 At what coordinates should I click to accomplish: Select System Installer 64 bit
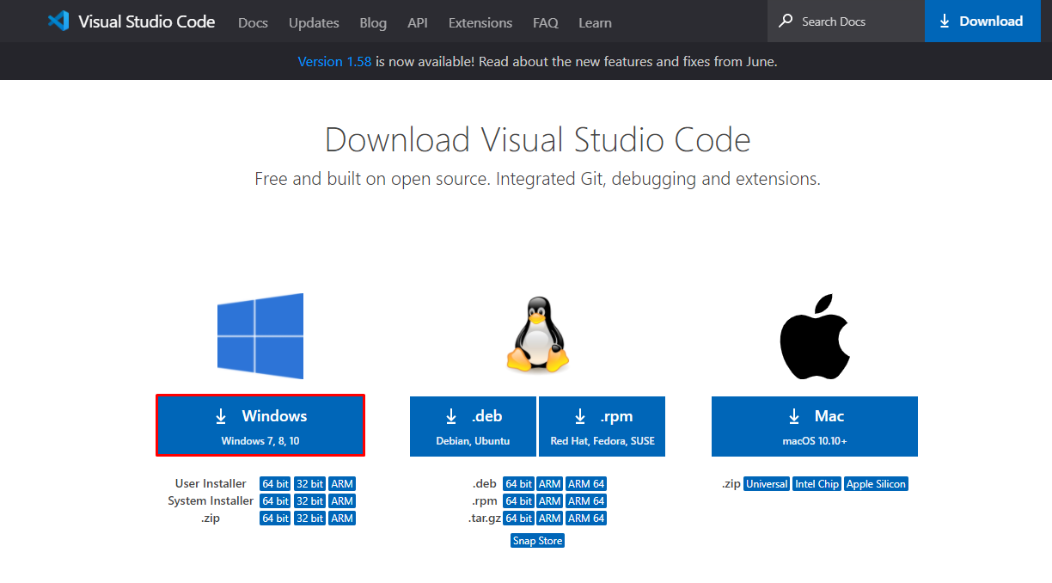pyautogui.click(x=275, y=501)
